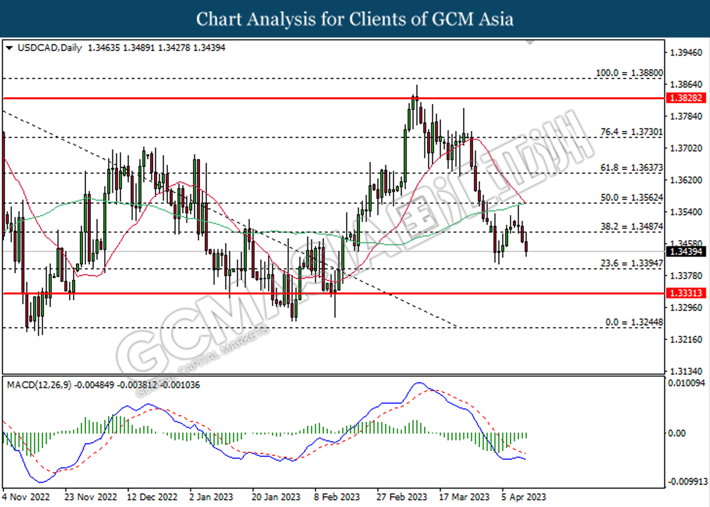This screenshot has height=507, width=710.
Task: Select the Fibonacci label 23.6 = 1.33947
Action: tap(631, 263)
